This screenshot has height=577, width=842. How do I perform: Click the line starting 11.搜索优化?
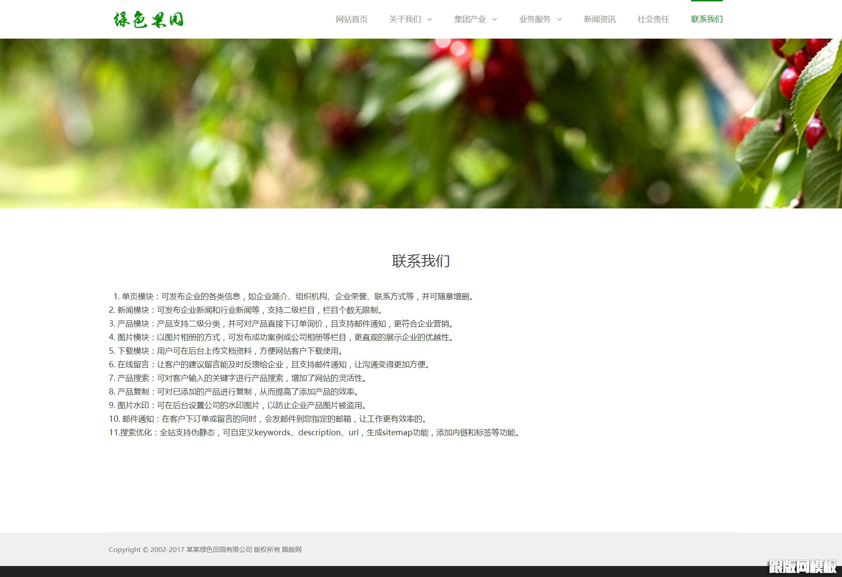(x=315, y=433)
